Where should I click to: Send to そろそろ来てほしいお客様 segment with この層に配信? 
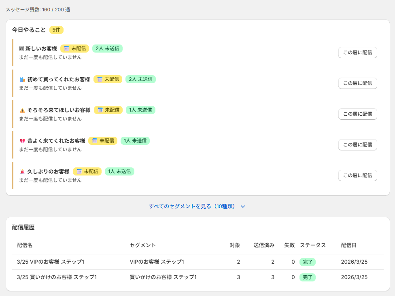click(x=357, y=114)
